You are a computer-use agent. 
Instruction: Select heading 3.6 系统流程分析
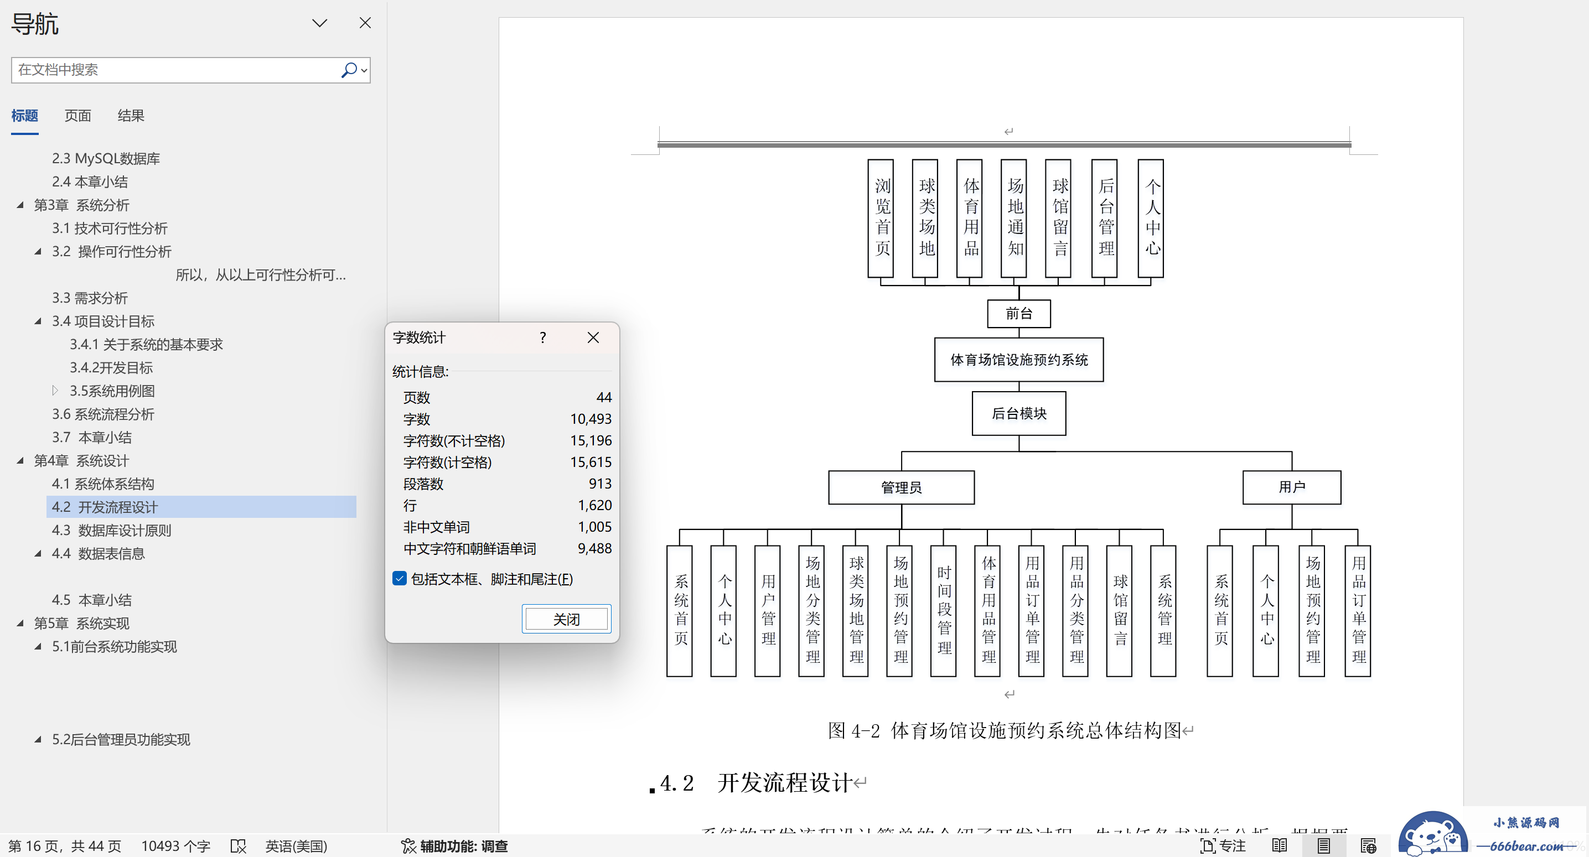click(x=103, y=414)
